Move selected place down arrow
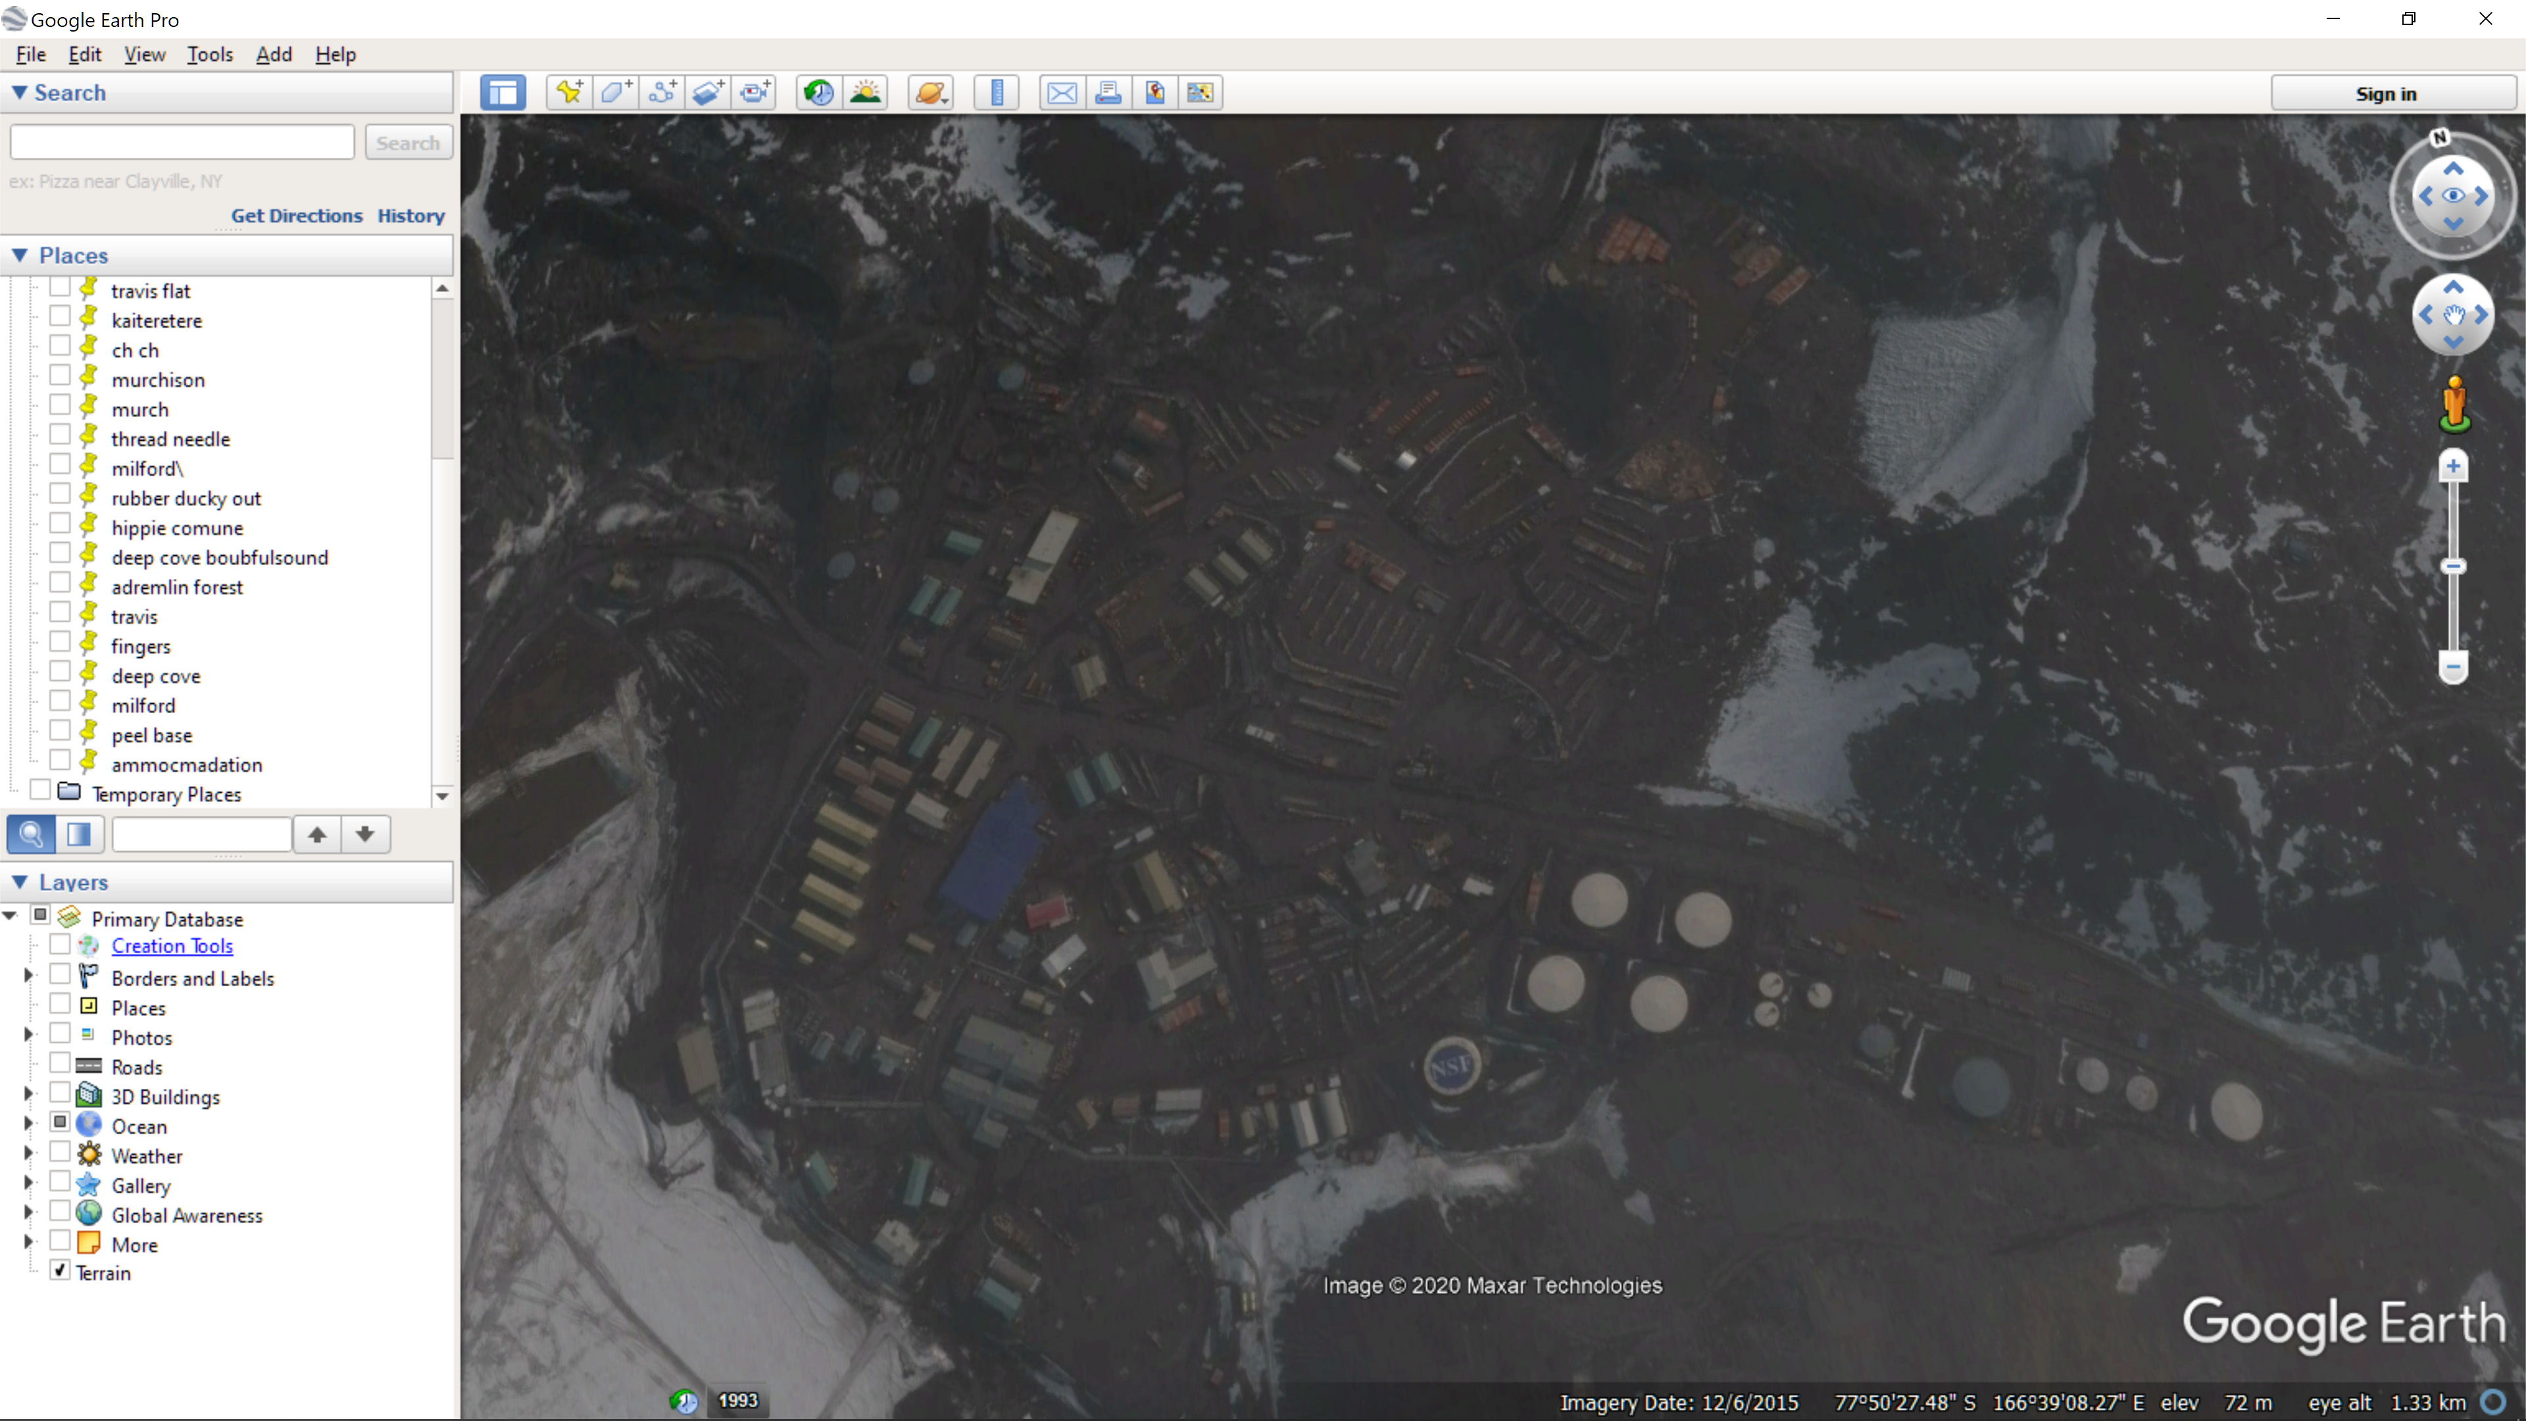This screenshot has width=2526, height=1421. (366, 835)
